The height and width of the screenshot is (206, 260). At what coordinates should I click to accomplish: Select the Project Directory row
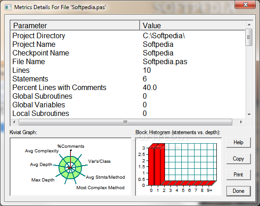point(128,35)
